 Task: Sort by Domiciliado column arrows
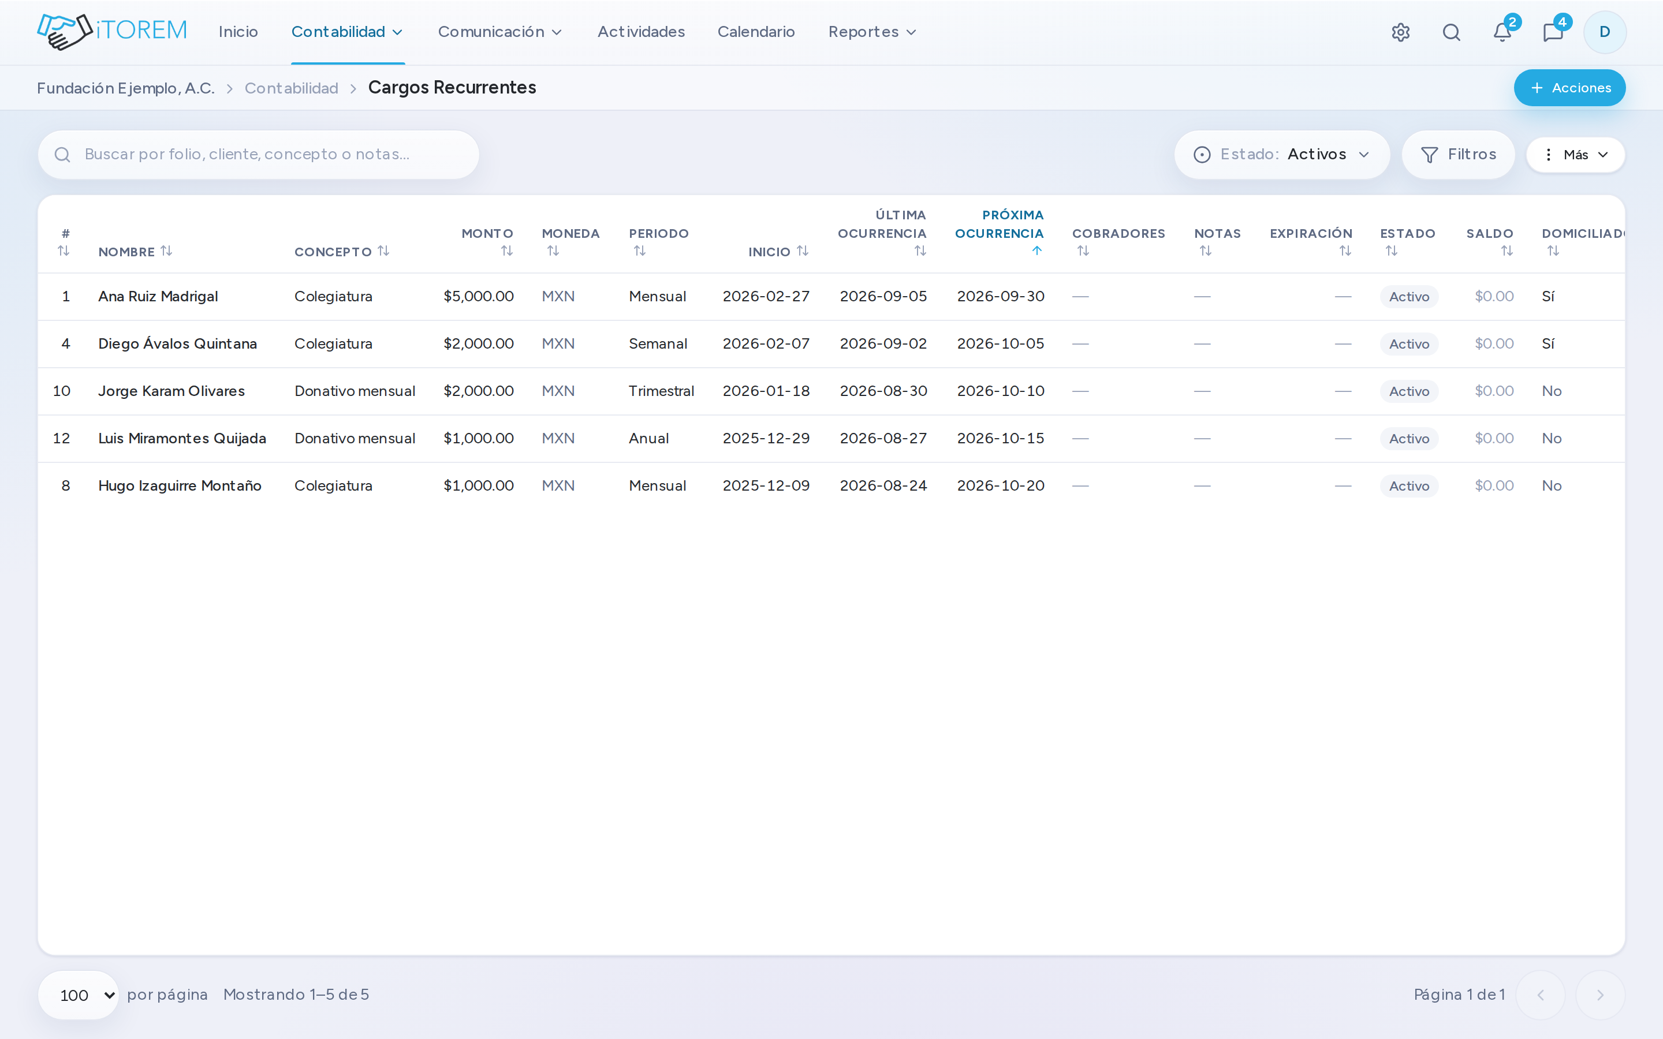(1553, 251)
